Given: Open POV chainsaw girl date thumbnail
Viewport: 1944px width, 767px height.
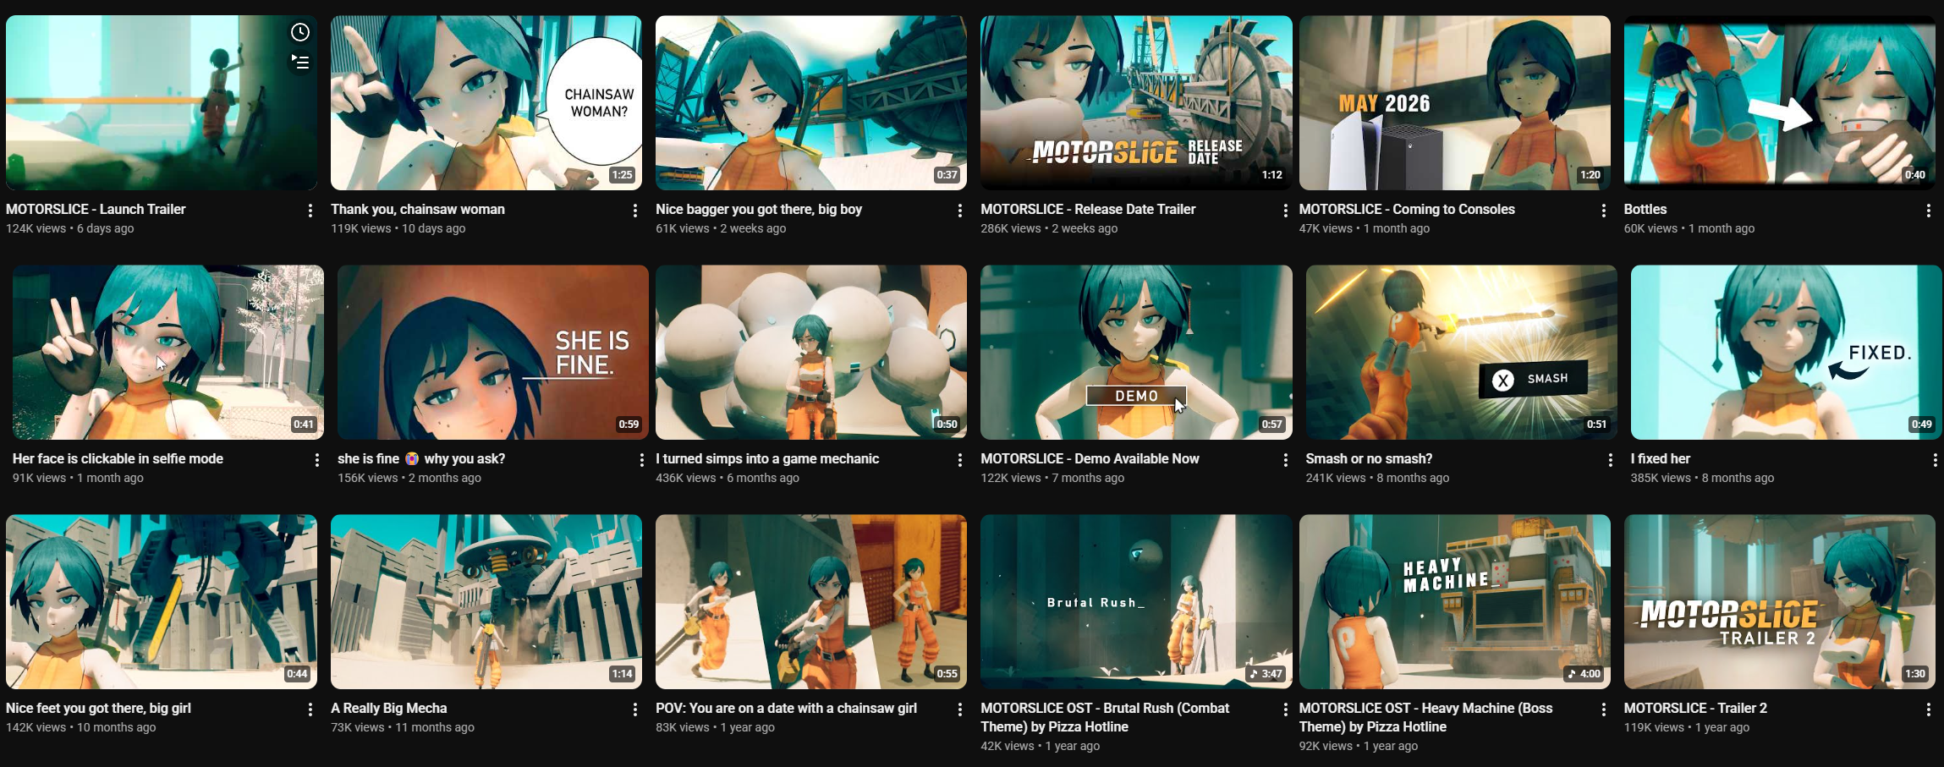Looking at the screenshot, I should point(811,601).
